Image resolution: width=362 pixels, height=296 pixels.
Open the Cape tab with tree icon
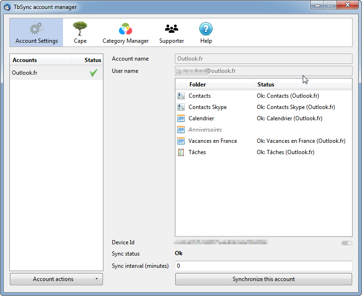80,32
